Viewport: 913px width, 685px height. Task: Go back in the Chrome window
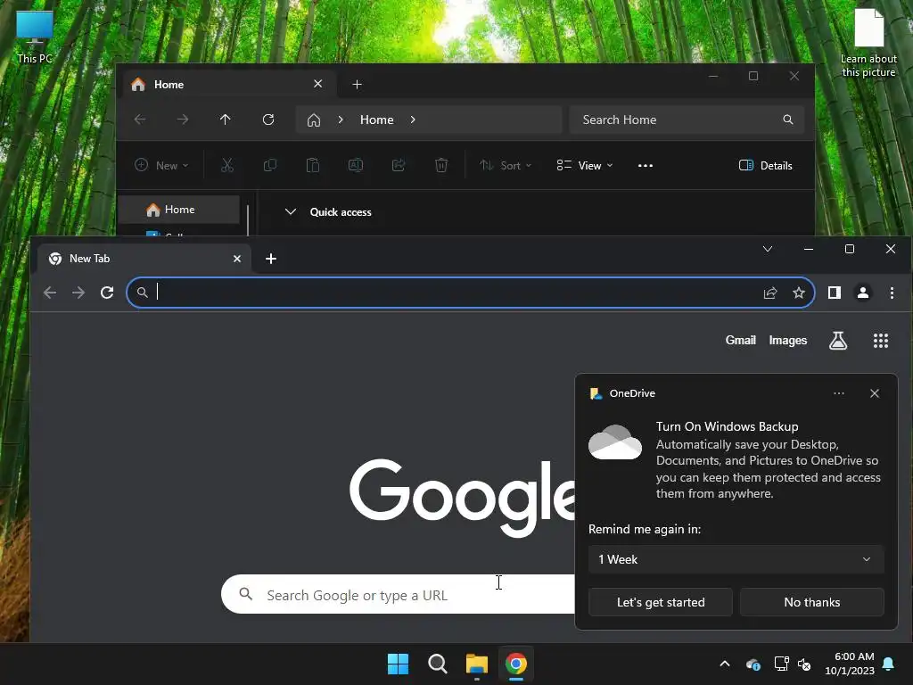(50, 293)
